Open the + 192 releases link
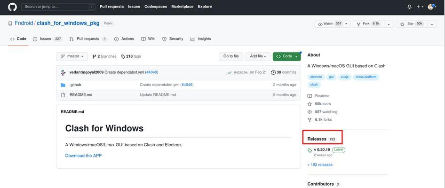445x188 pixels. click(x=320, y=165)
